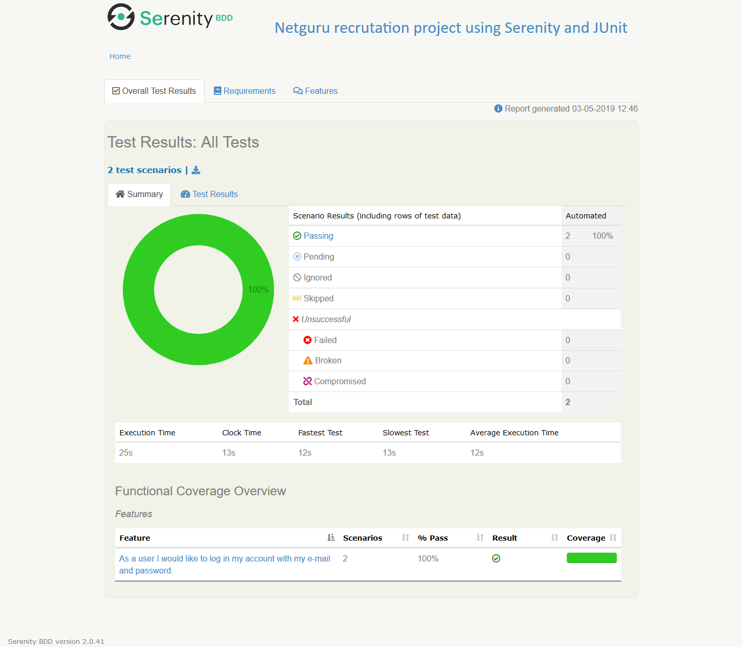Screen dimensions: 742x647
Task: Sort the table by Coverage column
Action: click(x=613, y=538)
